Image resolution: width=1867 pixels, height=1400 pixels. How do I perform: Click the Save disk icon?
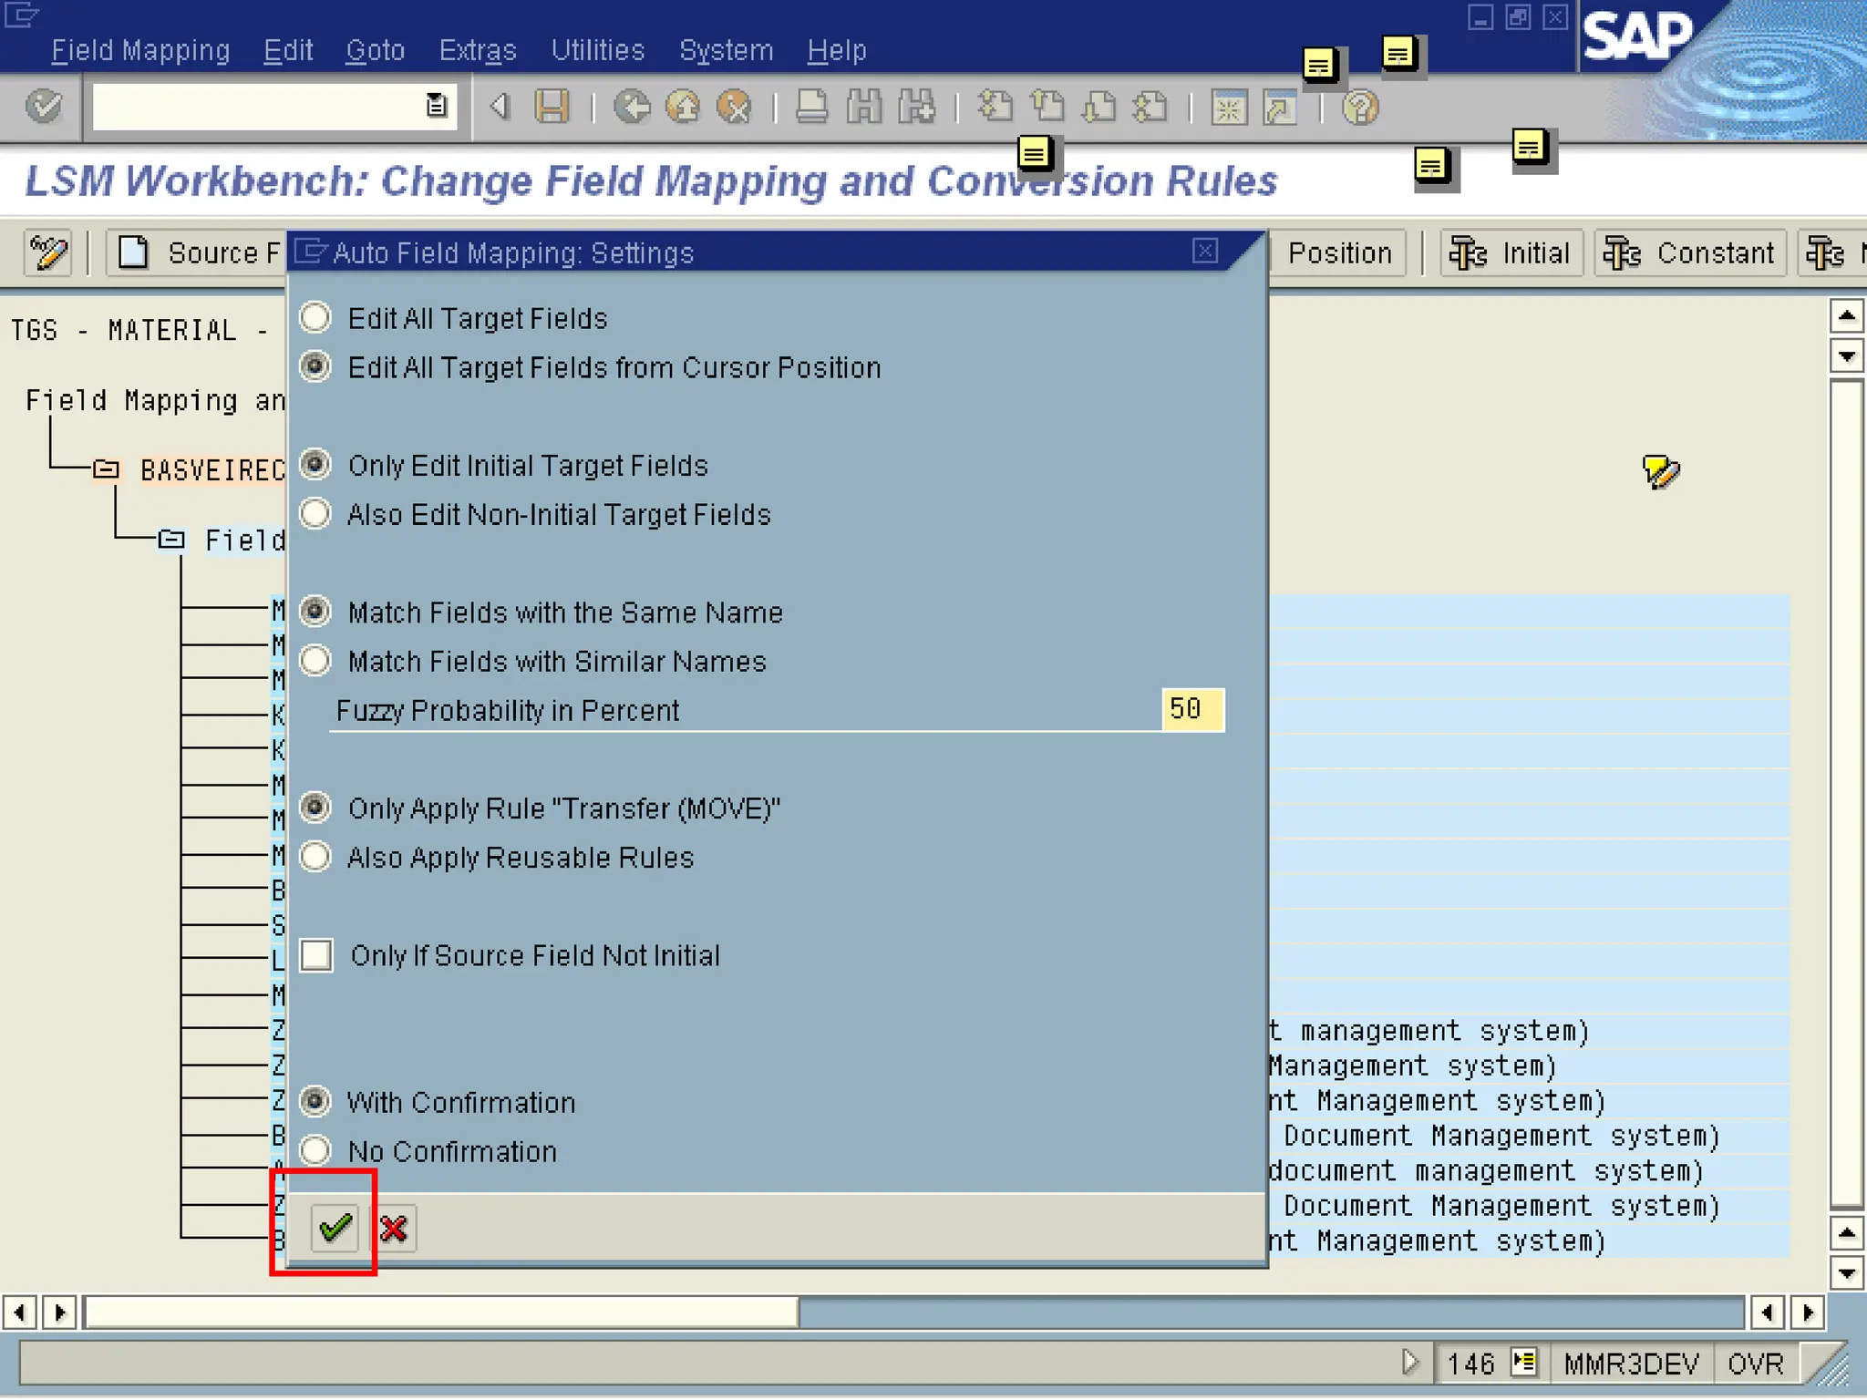tap(552, 107)
